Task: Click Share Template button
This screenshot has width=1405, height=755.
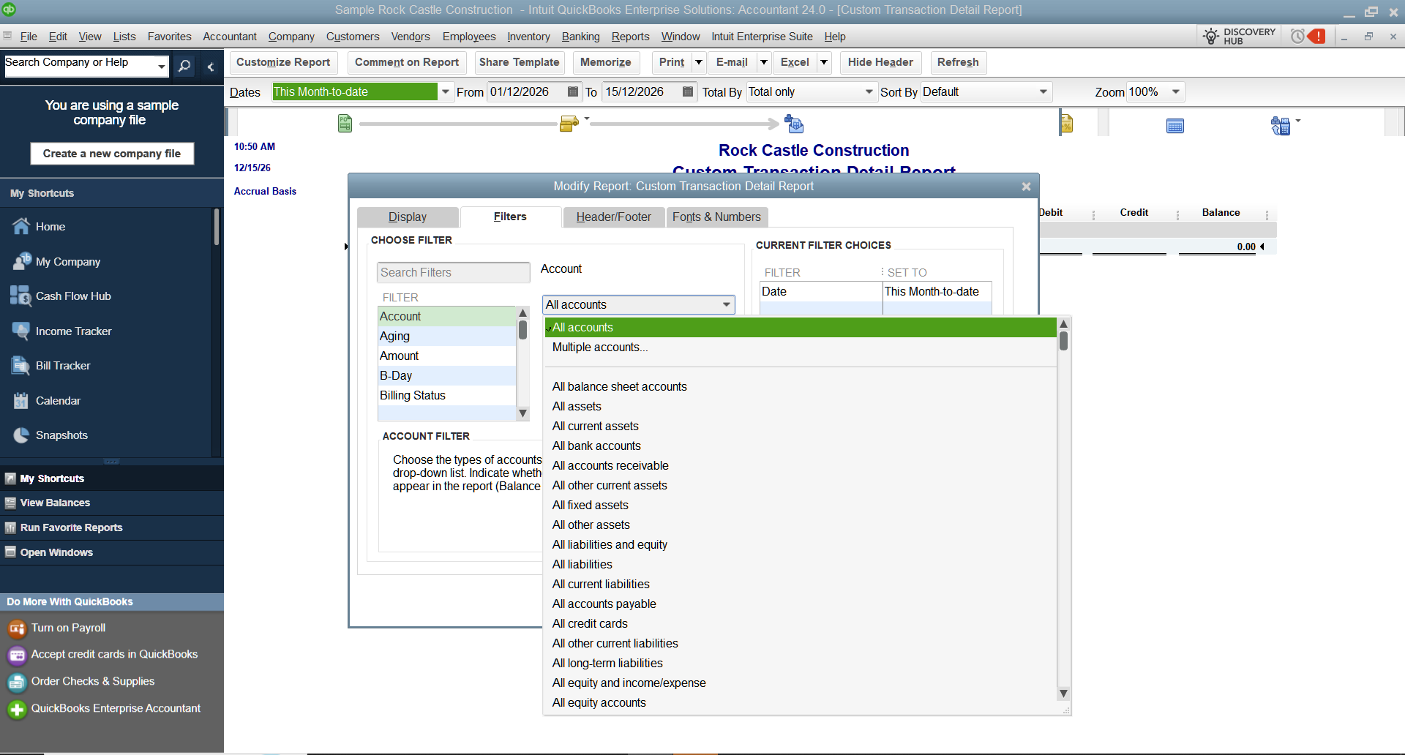Action: click(519, 63)
